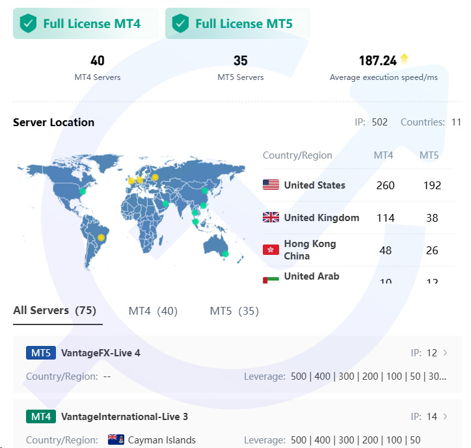Image resolution: width=471 pixels, height=448 pixels.
Task: Click the MT5 column header in the table
Action: [x=429, y=155]
